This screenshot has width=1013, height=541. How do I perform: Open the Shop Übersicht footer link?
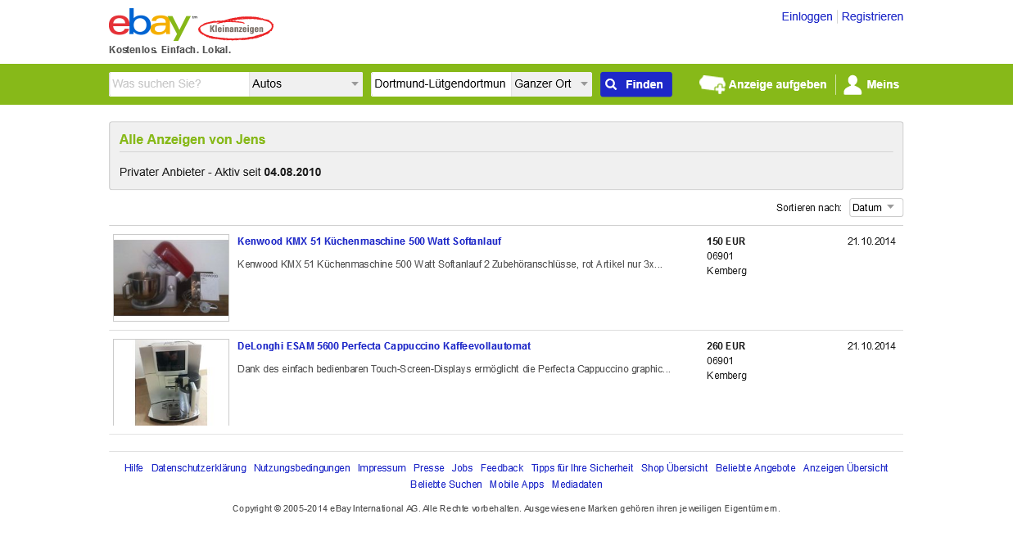pos(675,468)
